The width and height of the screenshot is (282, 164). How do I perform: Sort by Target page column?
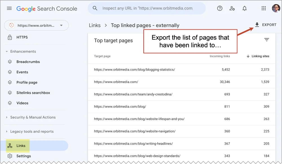pos(102,56)
